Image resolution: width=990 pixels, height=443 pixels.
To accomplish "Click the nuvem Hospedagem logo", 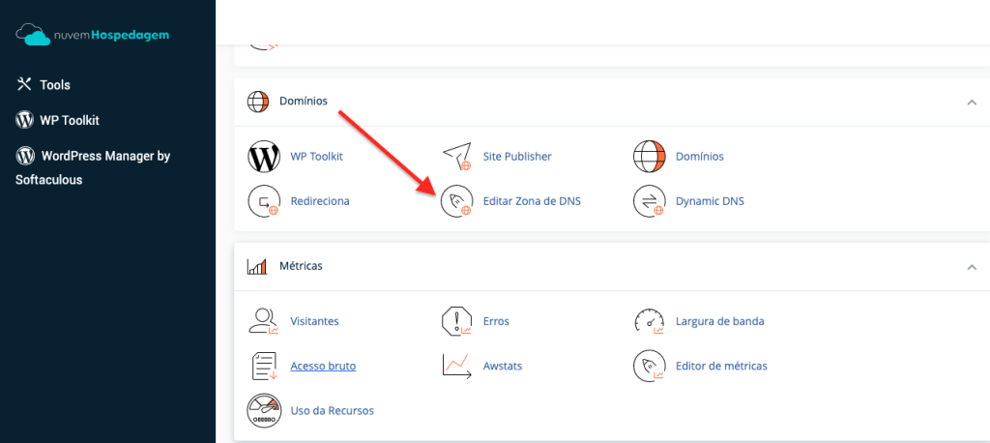I will click(x=92, y=35).
